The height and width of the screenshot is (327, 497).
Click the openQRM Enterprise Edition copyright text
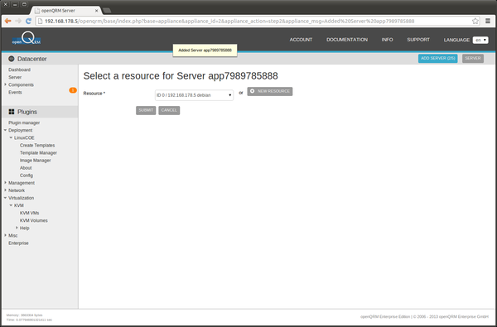pyautogui.click(x=424, y=317)
